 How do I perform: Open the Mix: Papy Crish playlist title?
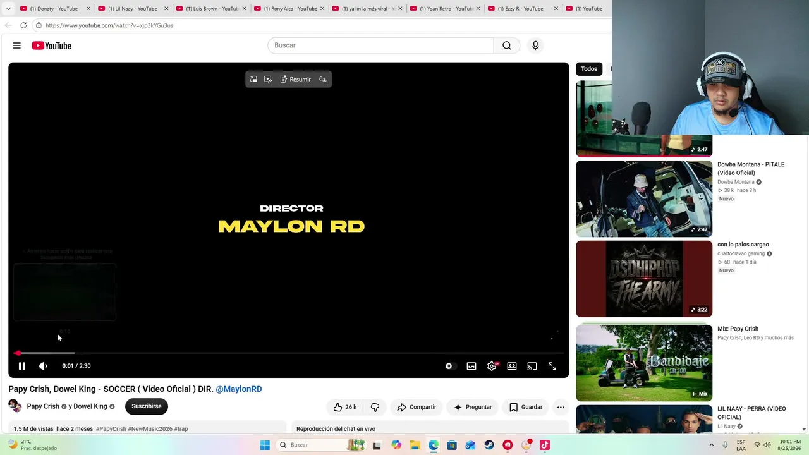point(738,329)
